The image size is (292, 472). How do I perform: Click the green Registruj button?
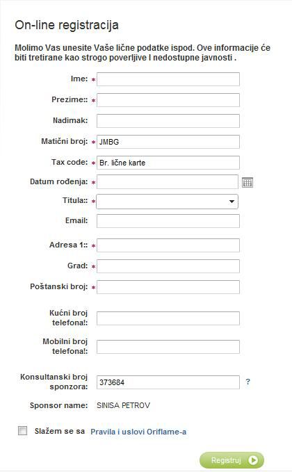click(x=232, y=460)
